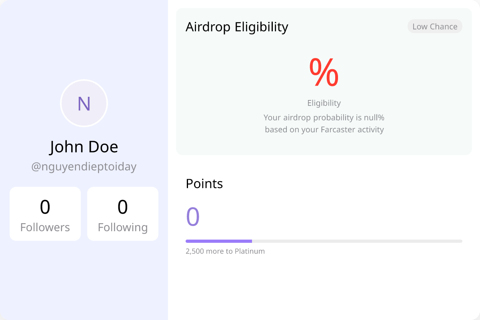Select the John Doe profile name

[84, 147]
